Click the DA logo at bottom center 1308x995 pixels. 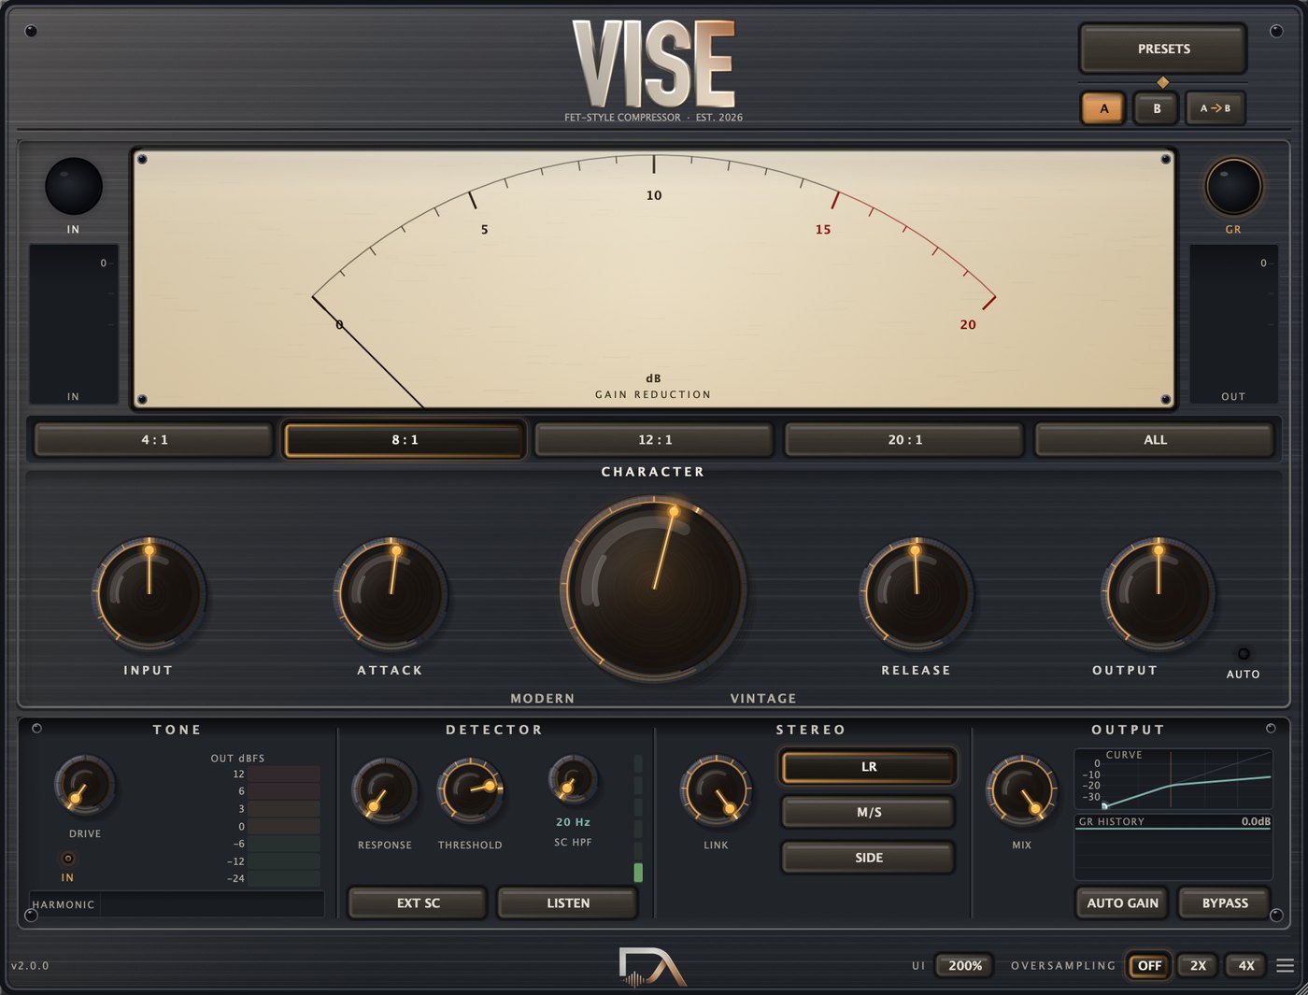click(x=652, y=967)
